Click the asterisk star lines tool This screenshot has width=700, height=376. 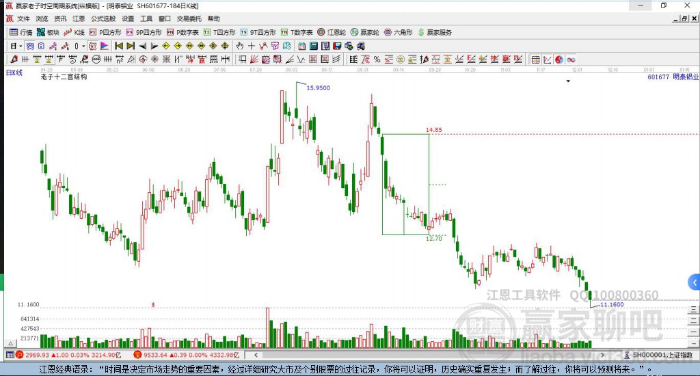click(x=154, y=59)
